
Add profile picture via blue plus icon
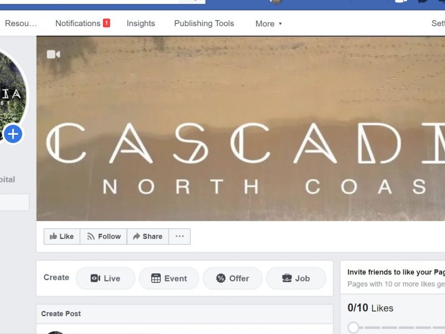[x=13, y=134]
